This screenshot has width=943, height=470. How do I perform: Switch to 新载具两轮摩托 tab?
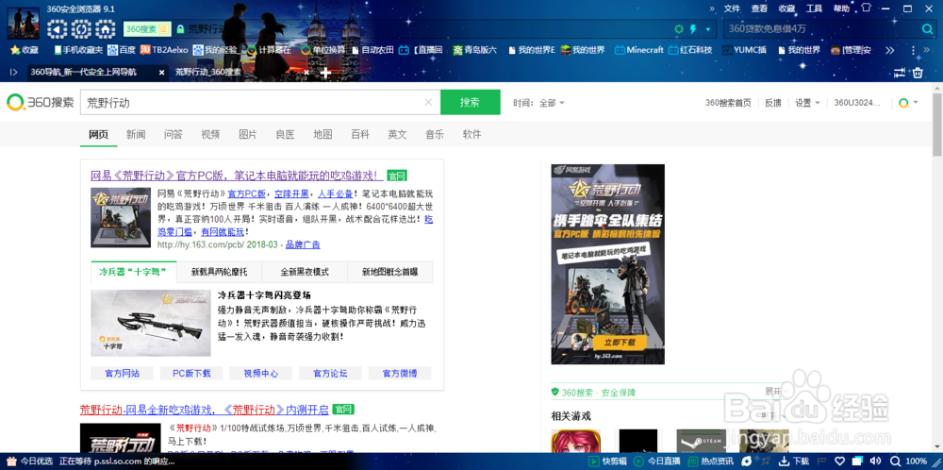click(x=220, y=272)
